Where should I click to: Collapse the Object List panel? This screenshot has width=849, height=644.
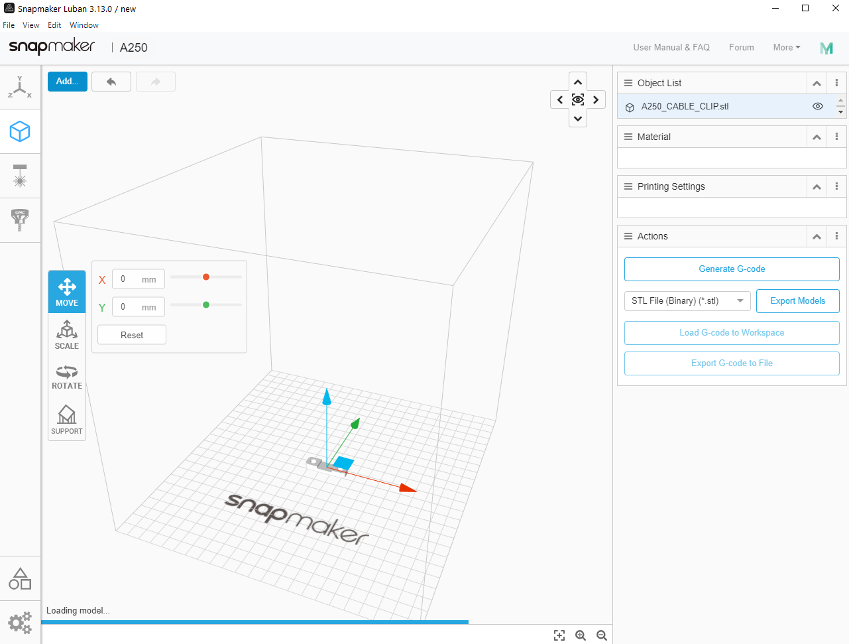coord(816,83)
